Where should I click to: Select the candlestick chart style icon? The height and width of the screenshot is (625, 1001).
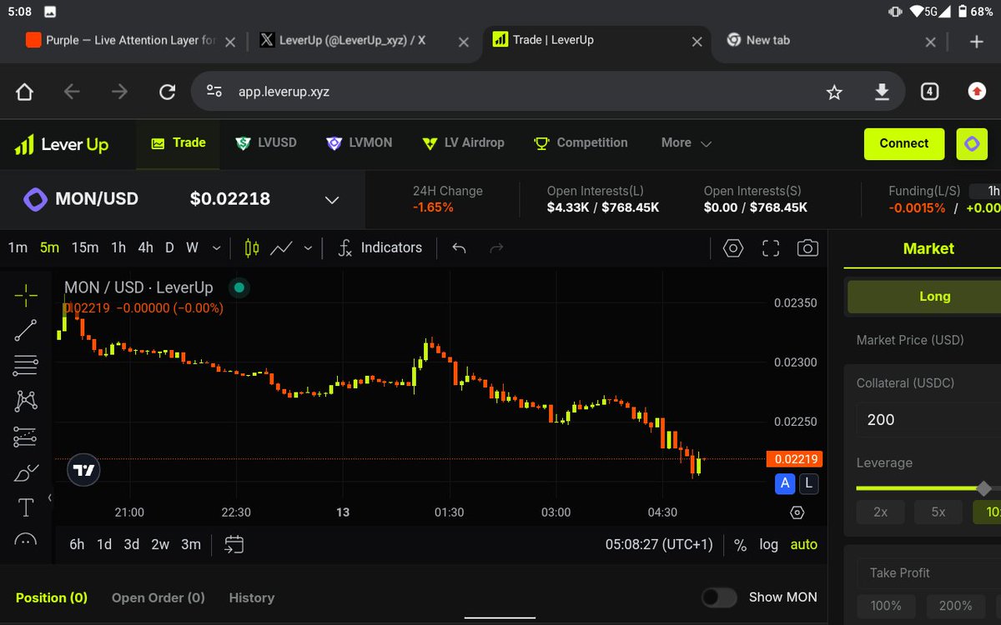pyautogui.click(x=252, y=247)
